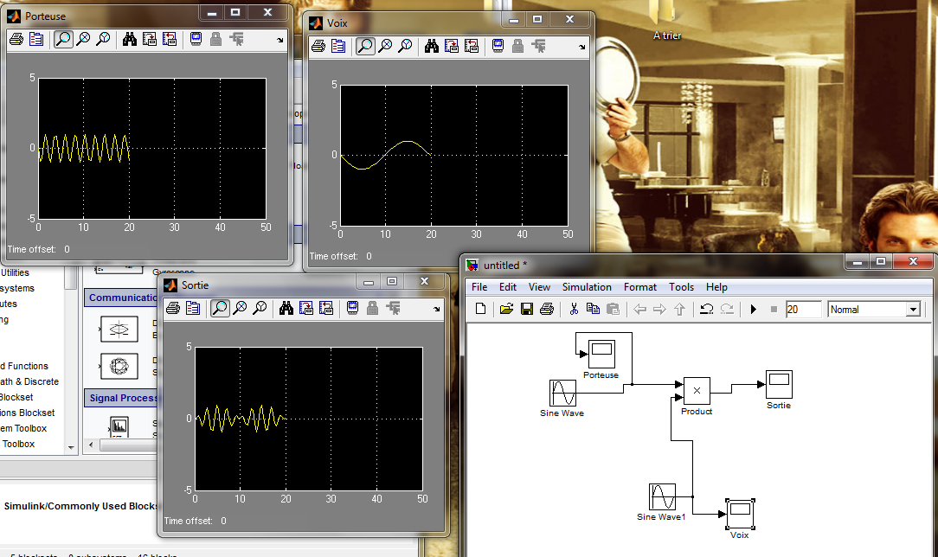Click the Print icon in Porteuse scope
The width and height of the screenshot is (938, 557).
click(16, 39)
